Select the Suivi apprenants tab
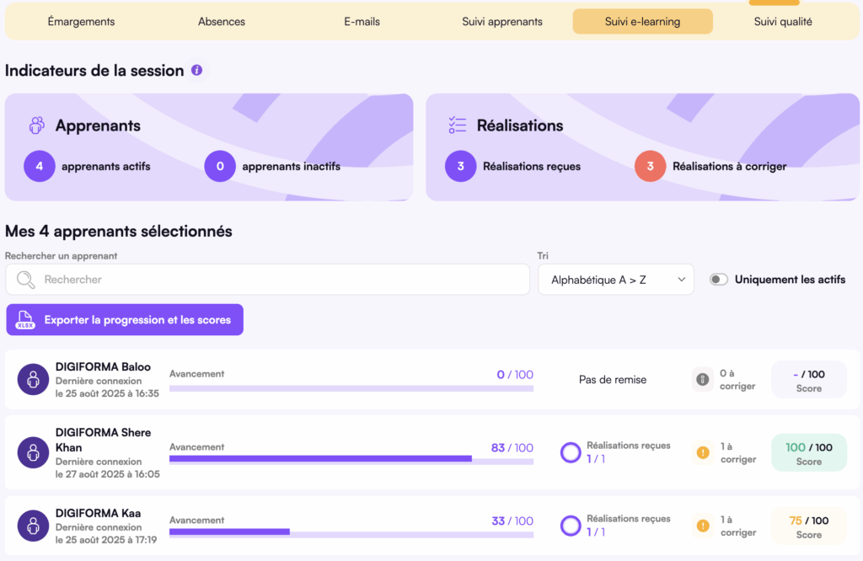Screen dimensions: 863x561 tap(502, 22)
